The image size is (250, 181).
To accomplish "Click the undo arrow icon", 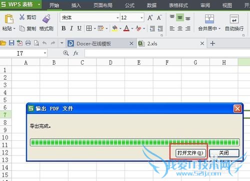I will 44,43.
